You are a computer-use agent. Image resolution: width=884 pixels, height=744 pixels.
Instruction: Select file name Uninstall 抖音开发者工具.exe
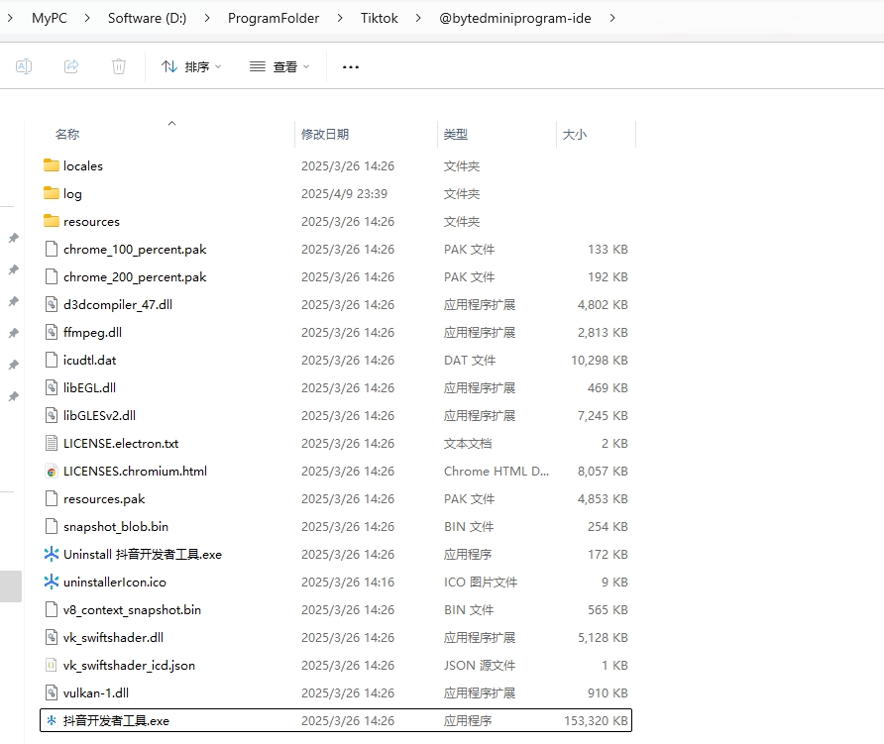(x=143, y=554)
